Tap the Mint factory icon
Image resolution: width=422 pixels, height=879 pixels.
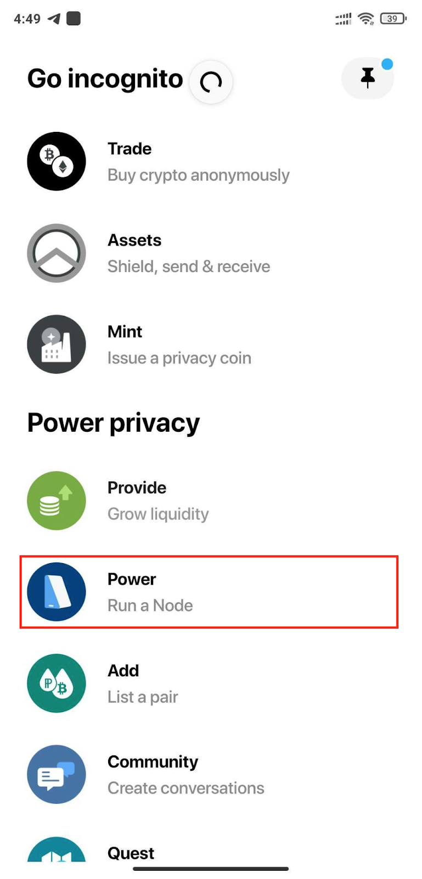point(57,344)
